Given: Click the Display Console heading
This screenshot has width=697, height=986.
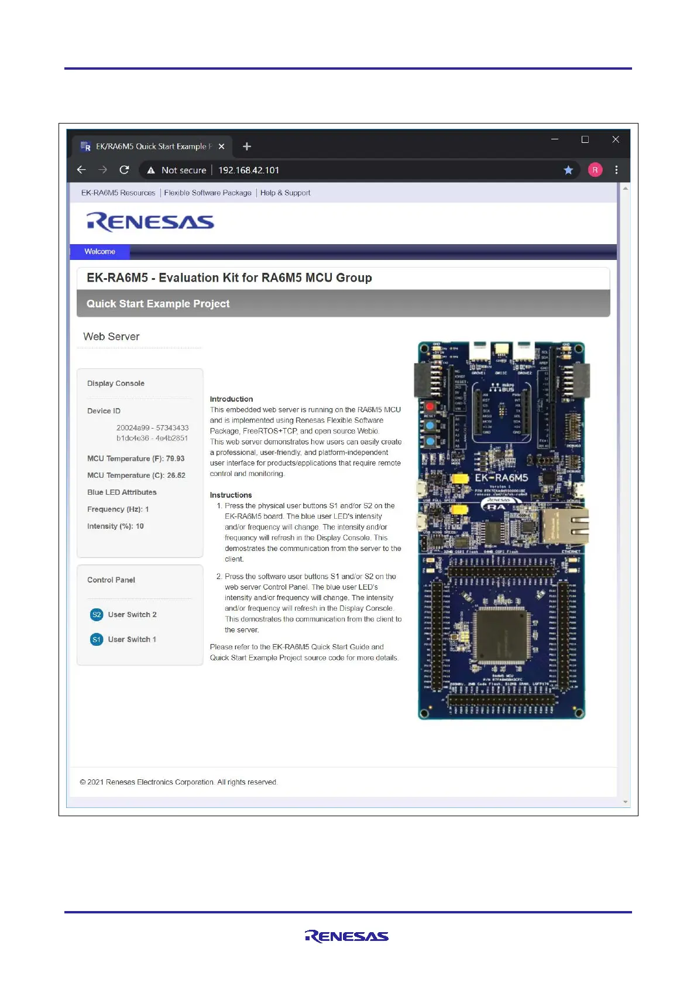Looking at the screenshot, I should click(x=116, y=384).
